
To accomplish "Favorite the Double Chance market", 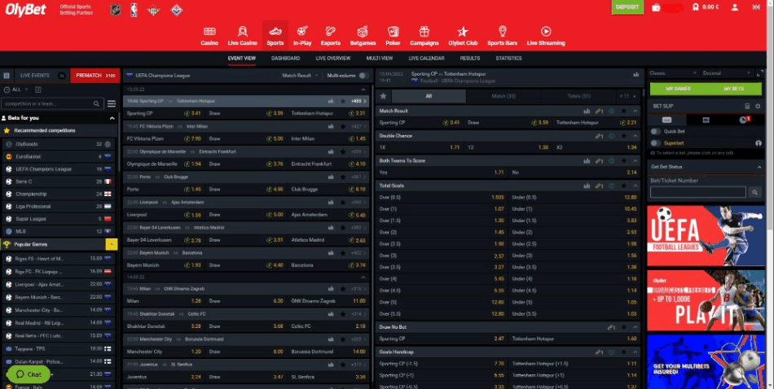I will pos(624,136).
